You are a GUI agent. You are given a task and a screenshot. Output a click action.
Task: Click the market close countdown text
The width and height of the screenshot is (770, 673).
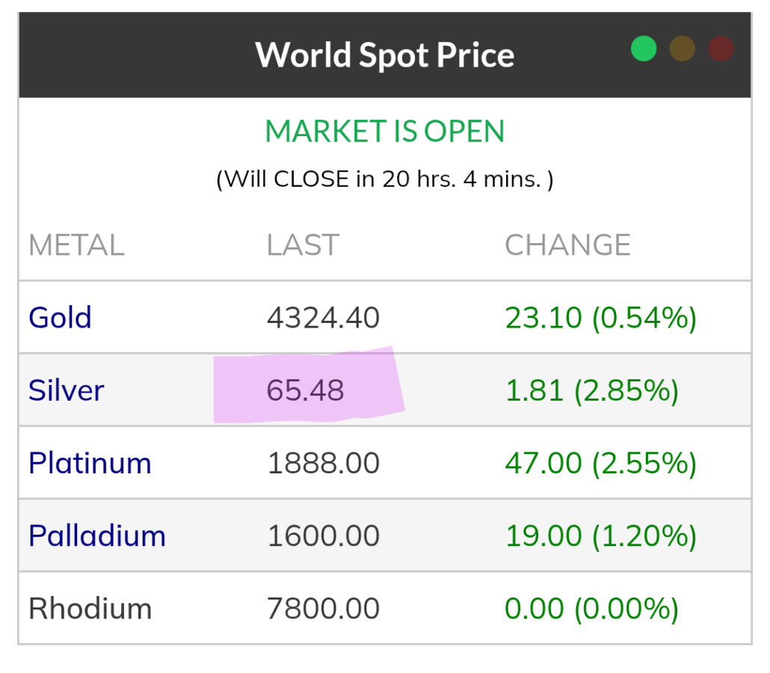tap(384, 179)
